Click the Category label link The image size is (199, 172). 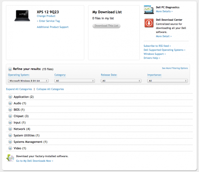(x=60, y=75)
